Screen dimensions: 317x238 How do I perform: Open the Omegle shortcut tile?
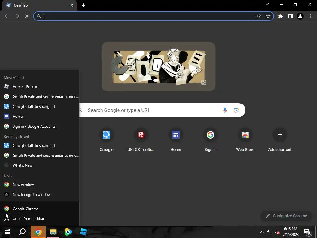click(x=106, y=140)
